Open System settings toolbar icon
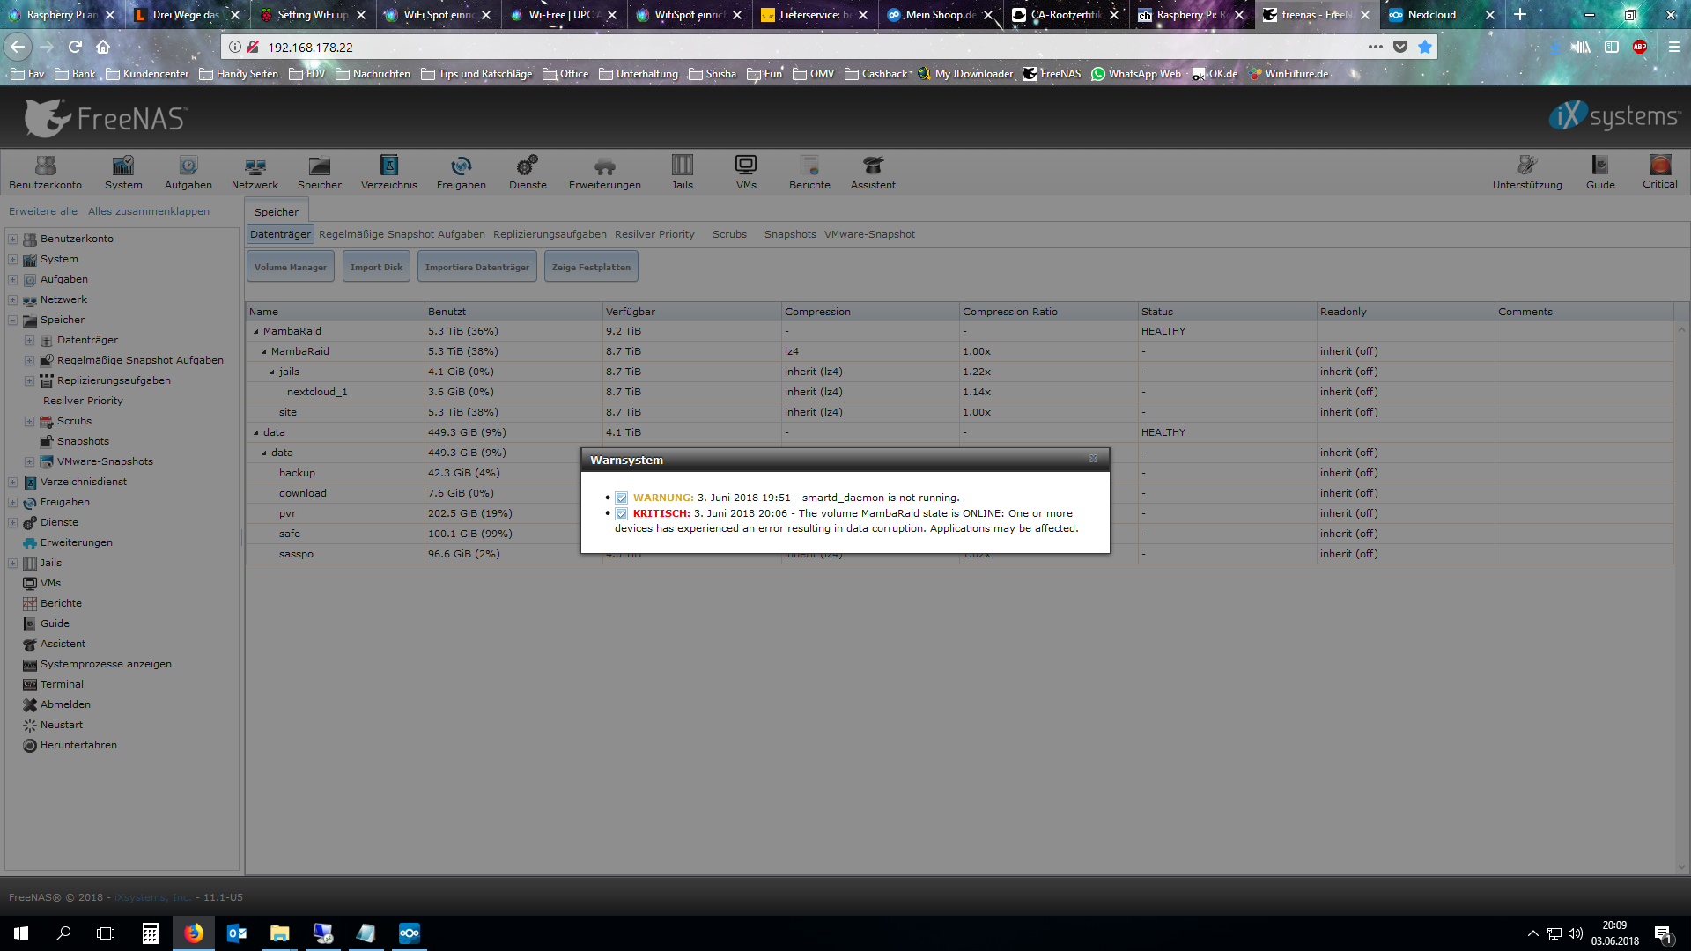The image size is (1691, 951). tap(123, 172)
